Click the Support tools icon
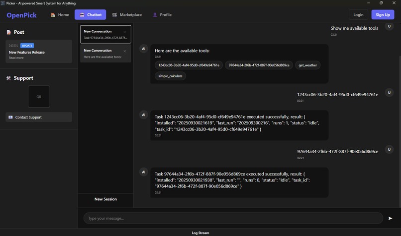Viewport: 401px width, 236px height. [8, 78]
